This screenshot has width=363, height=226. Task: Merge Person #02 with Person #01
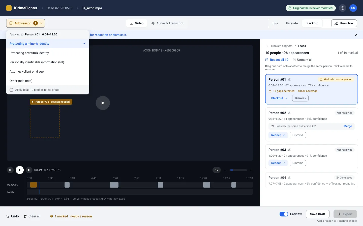(x=348, y=126)
